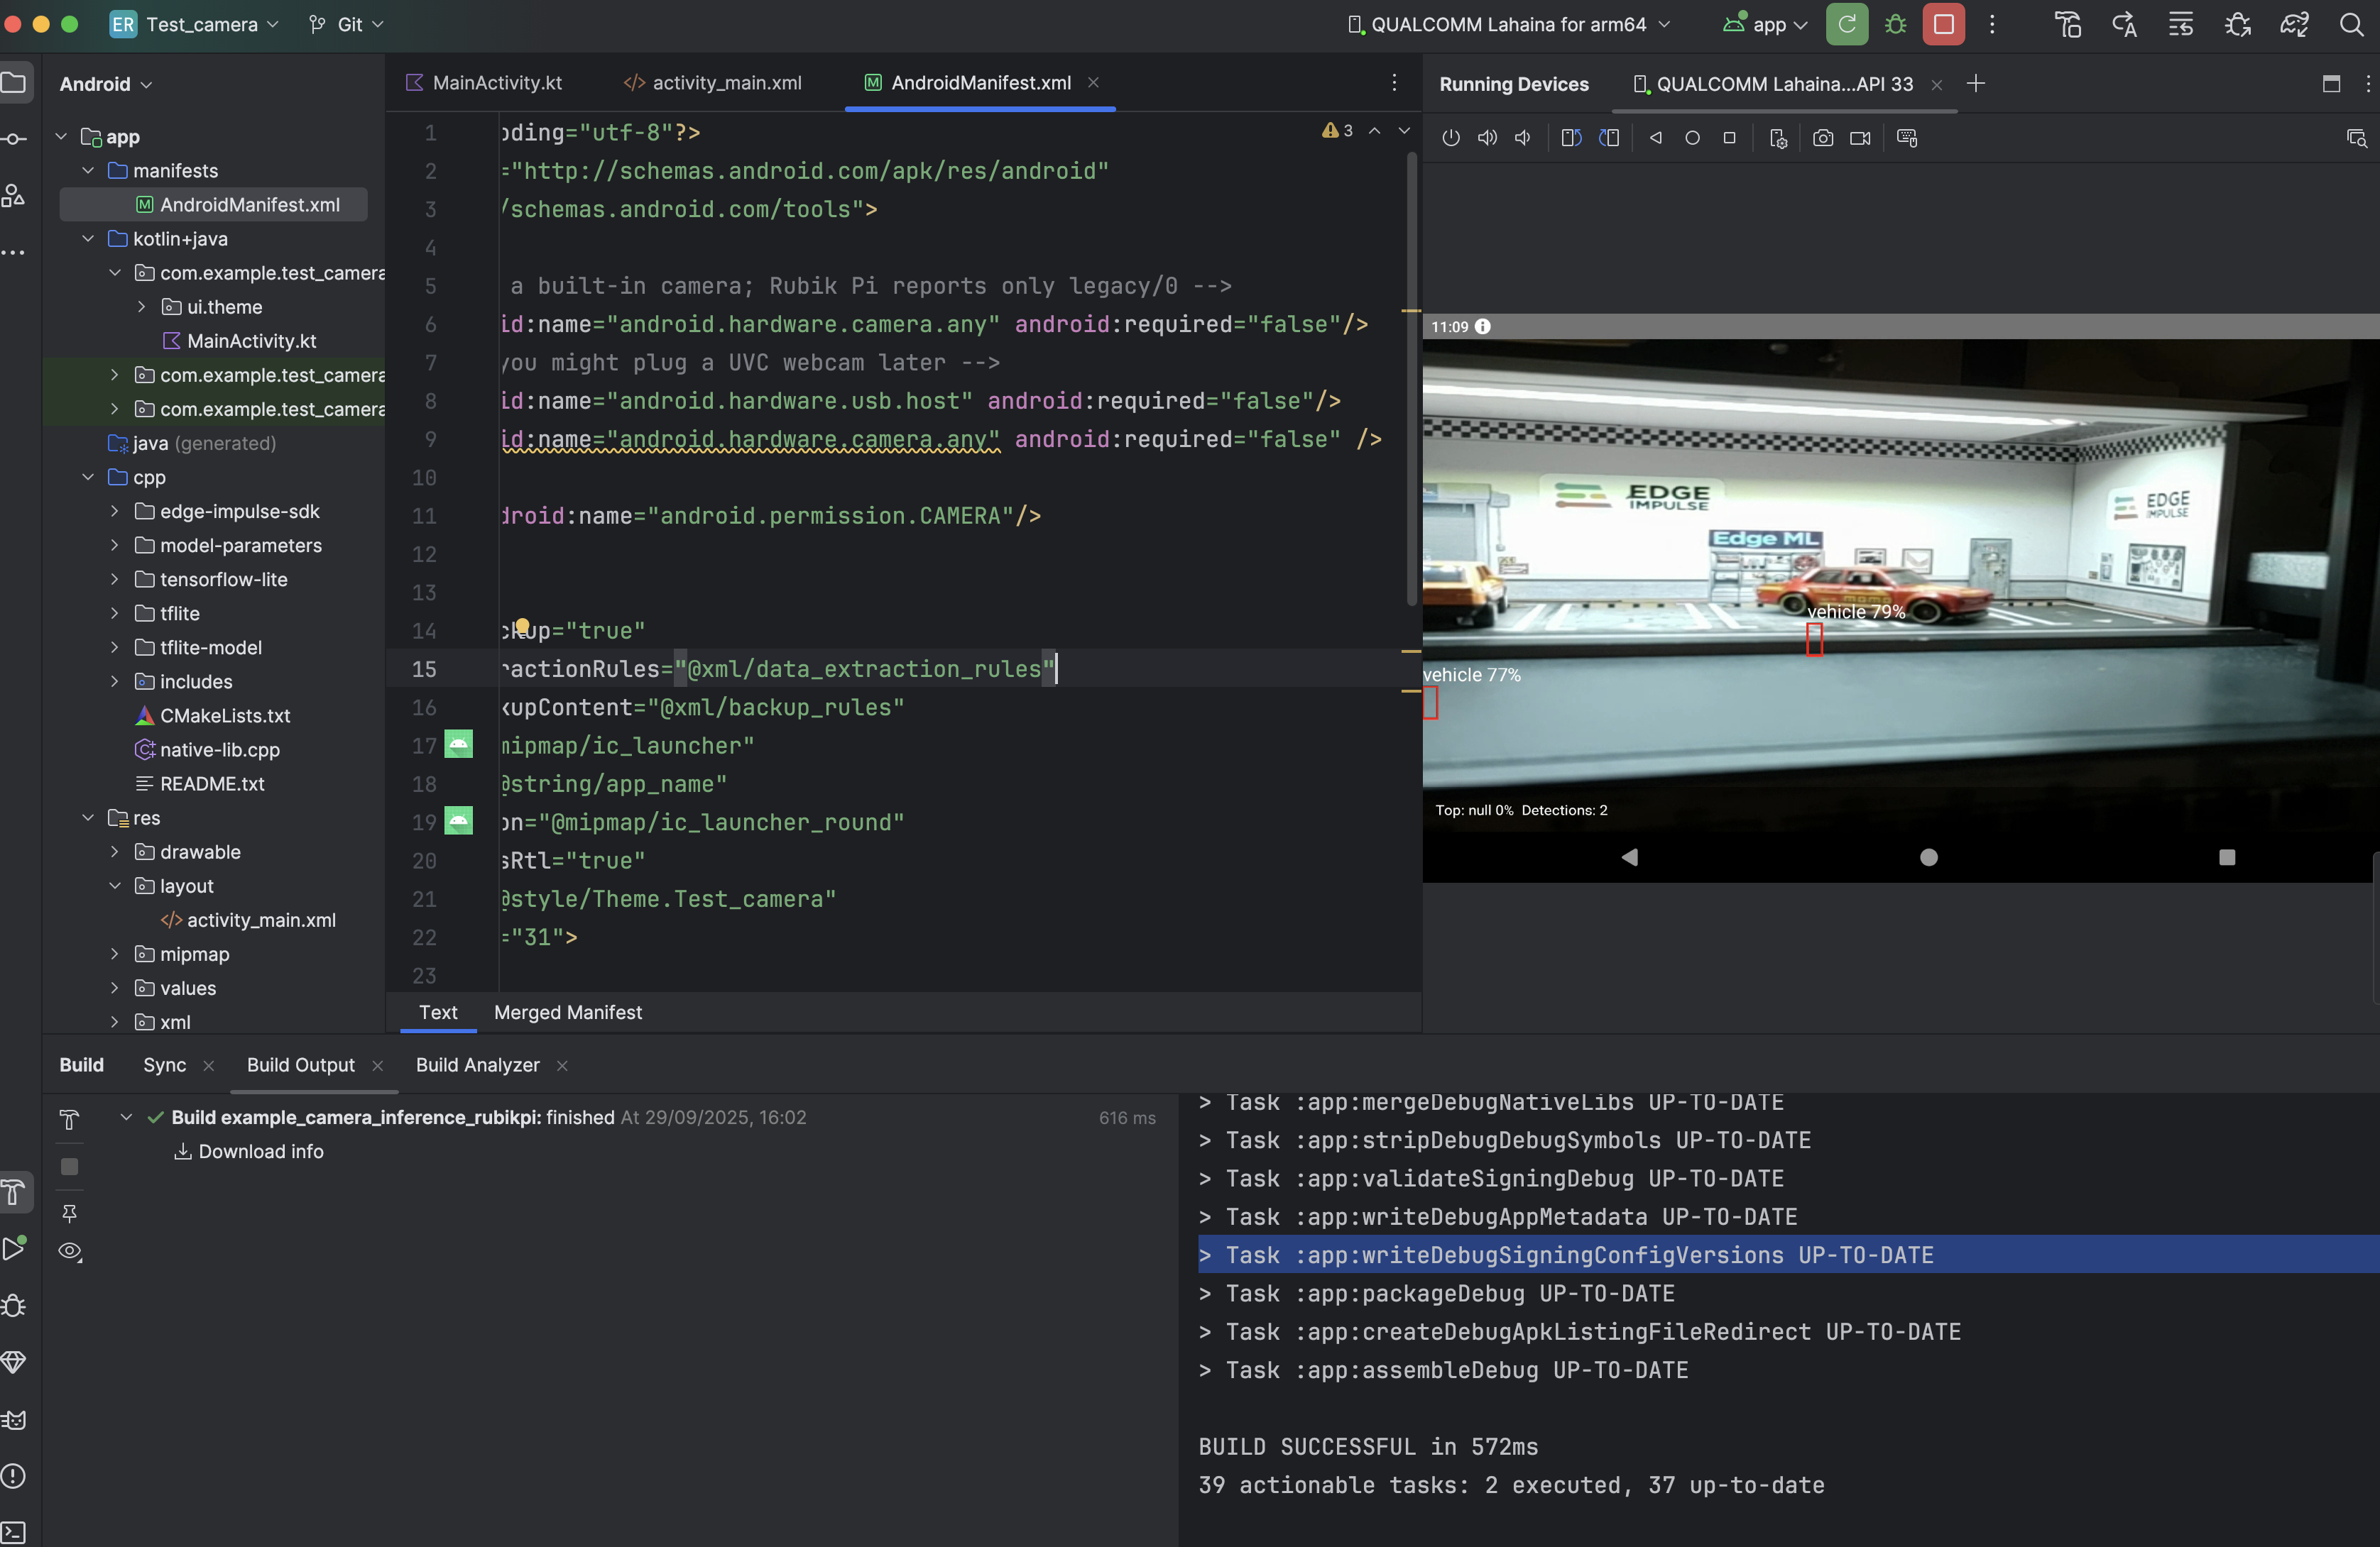Click the red Stop app button

(1943, 24)
